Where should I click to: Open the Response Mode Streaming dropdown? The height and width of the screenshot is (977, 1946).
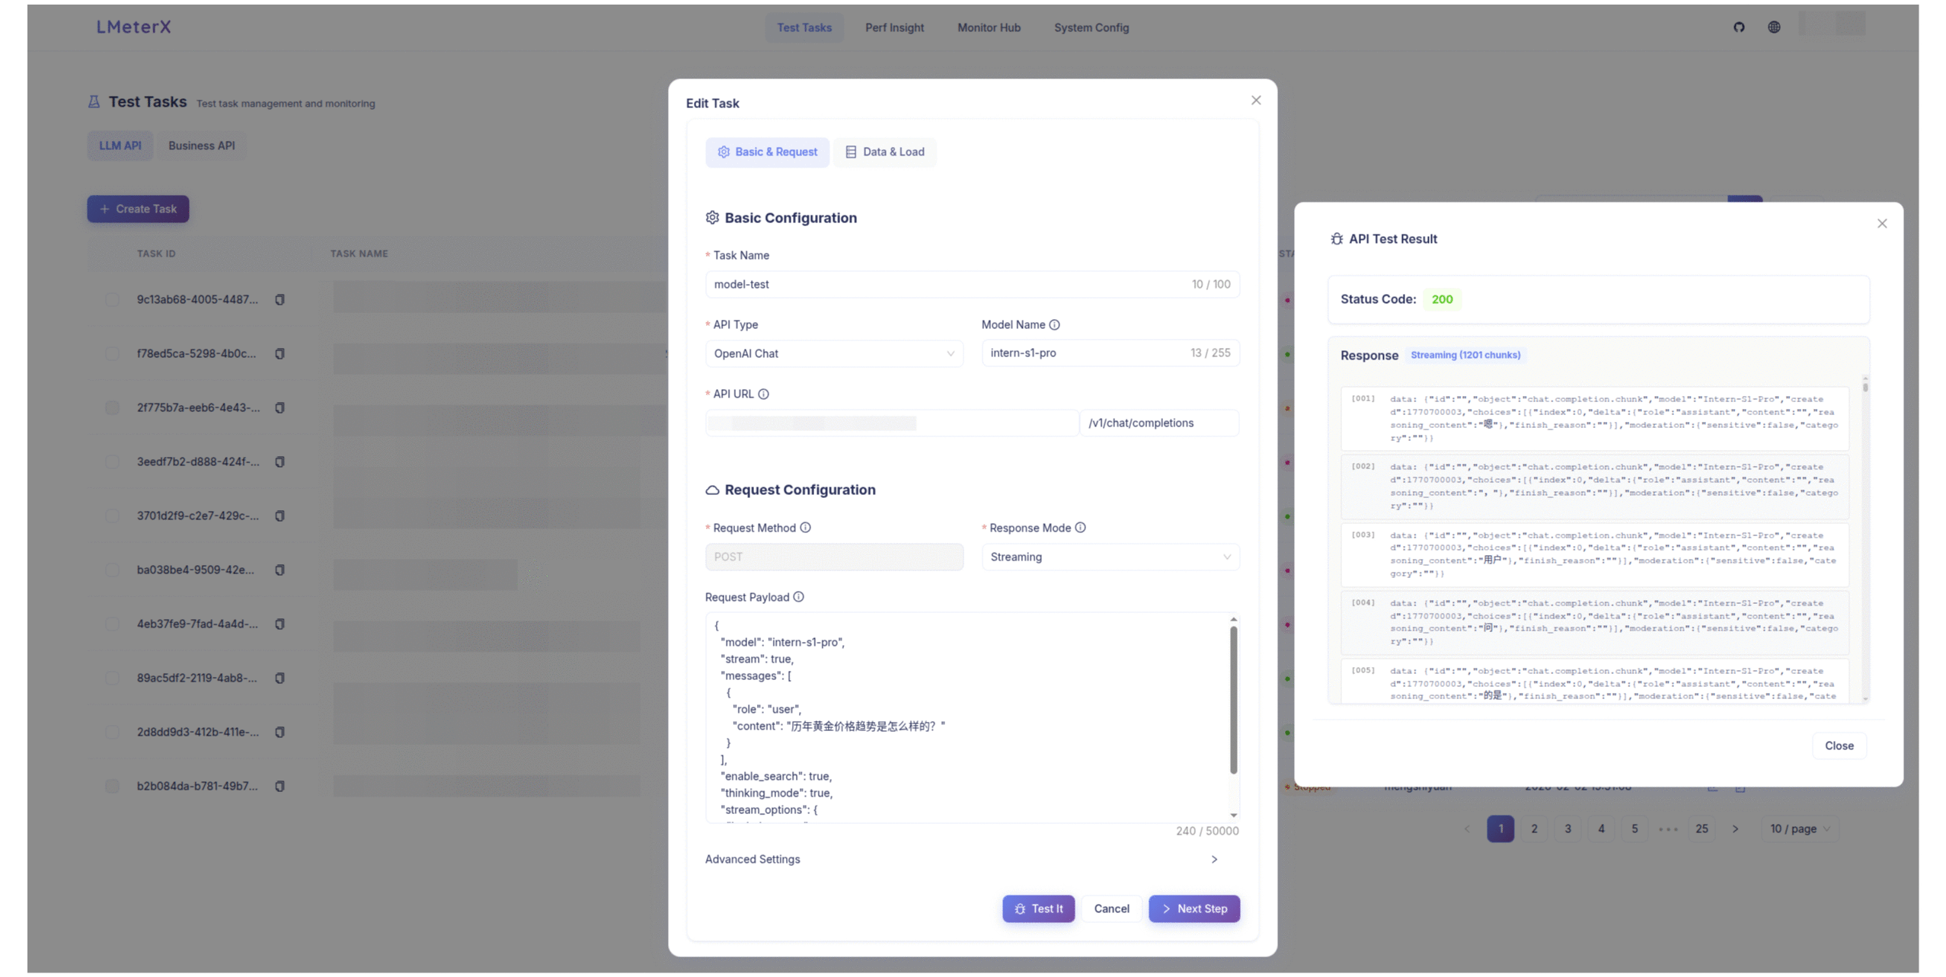pos(1110,557)
